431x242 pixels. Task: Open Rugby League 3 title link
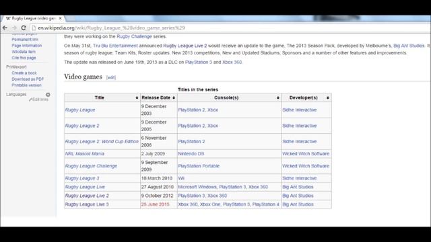click(x=82, y=178)
